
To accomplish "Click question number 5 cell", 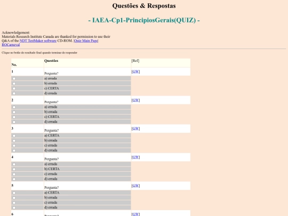I will click(x=27, y=186).
